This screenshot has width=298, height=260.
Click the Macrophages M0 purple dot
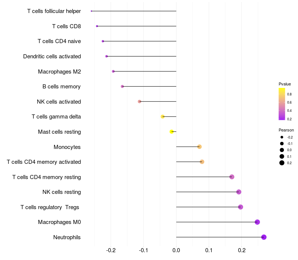coord(257,222)
